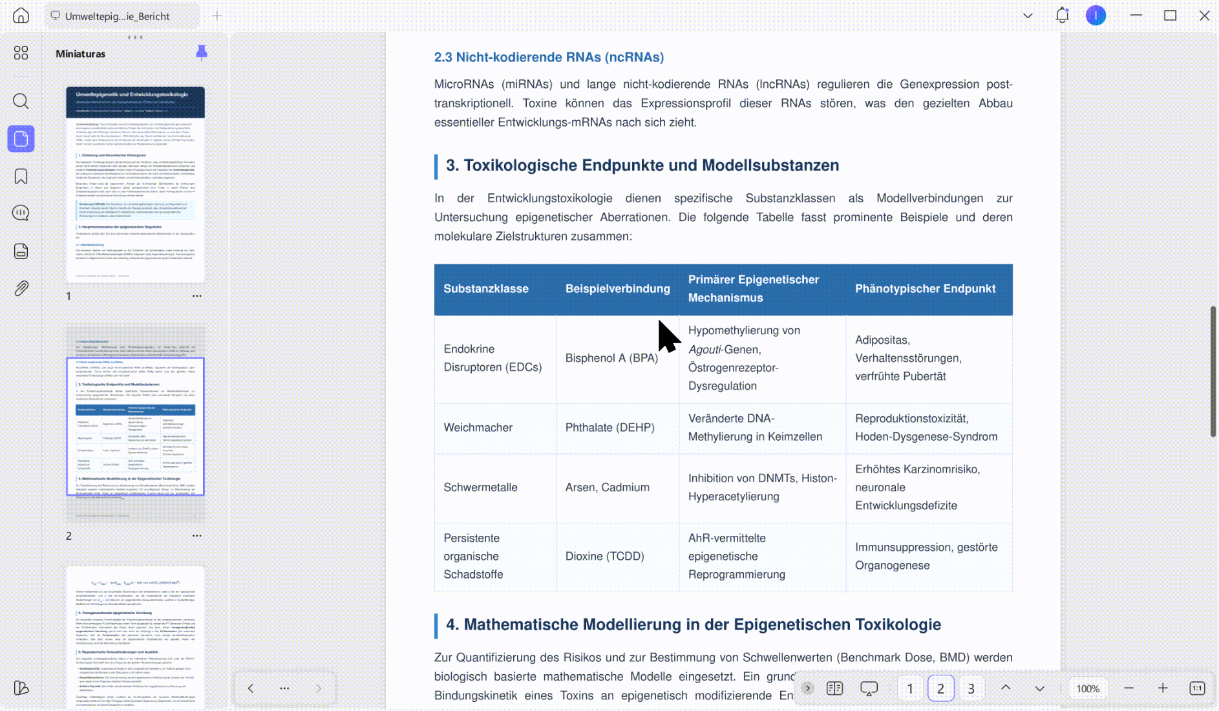Viewport: 1219px width, 711px height.
Task: Open the search panel magnifier icon
Action: (x=21, y=101)
